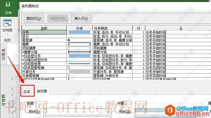Click the 外观 column header
This screenshot has width=211, height=118.
(79, 28)
